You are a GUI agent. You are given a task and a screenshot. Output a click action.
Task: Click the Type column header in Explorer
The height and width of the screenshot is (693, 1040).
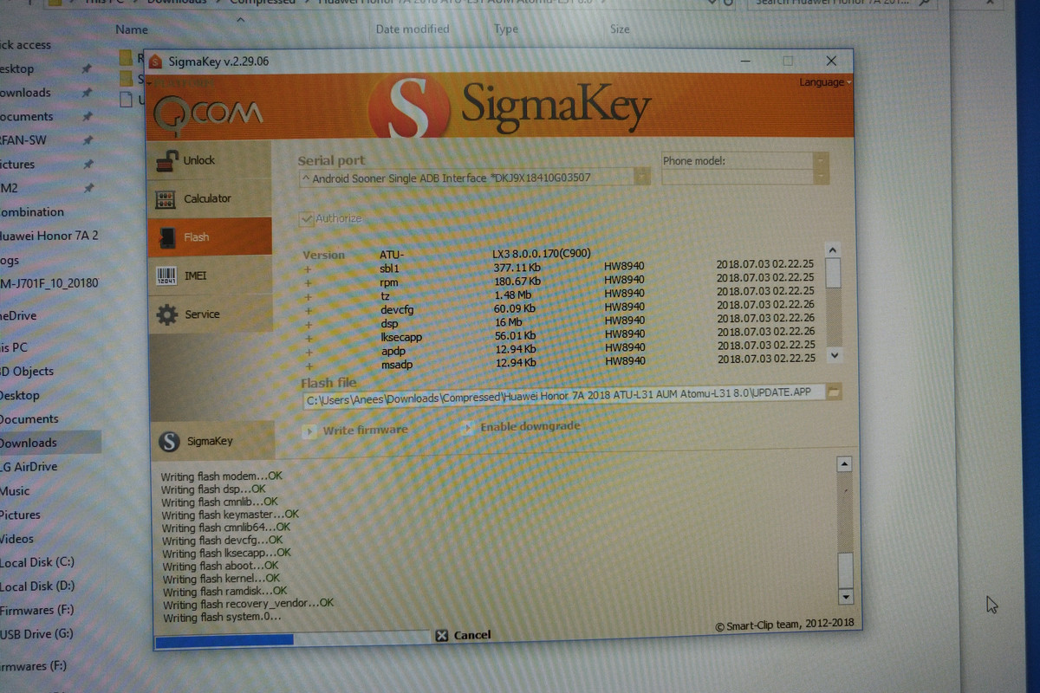point(506,29)
